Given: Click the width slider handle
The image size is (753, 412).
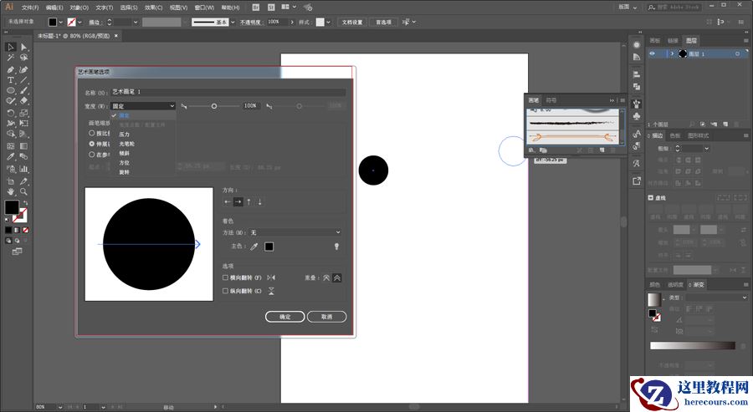Looking at the screenshot, I should pyautogui.click(x=214, y=106).
